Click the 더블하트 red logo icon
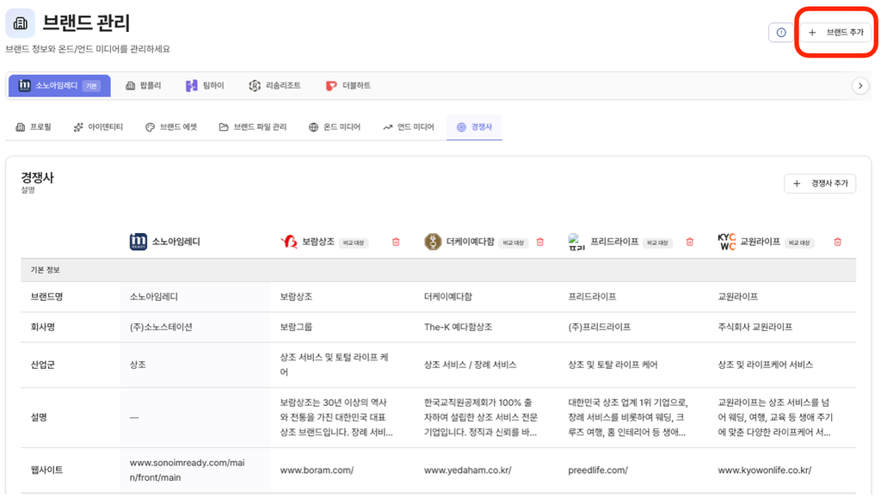The image size is (881, 504). [x=331, y=85]
